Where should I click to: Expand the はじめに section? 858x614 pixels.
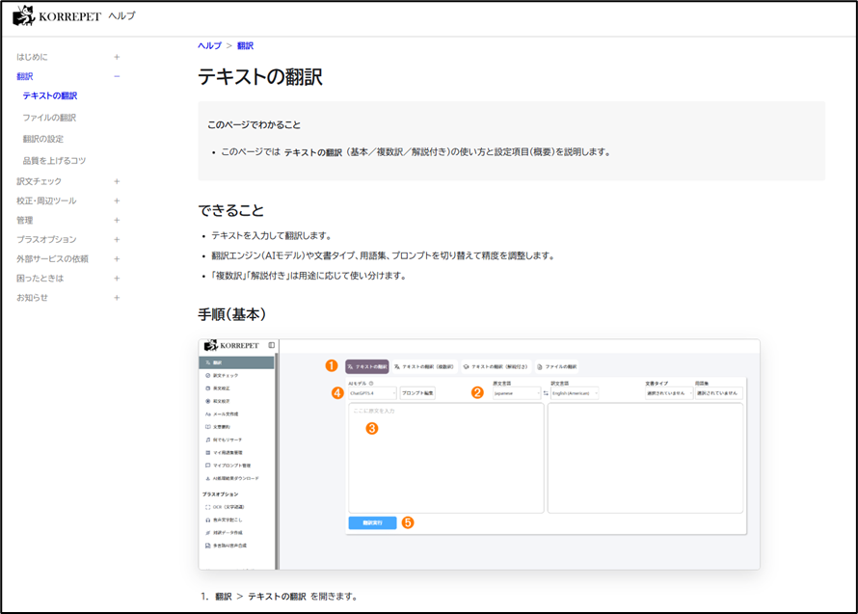(x=117, y=57)
